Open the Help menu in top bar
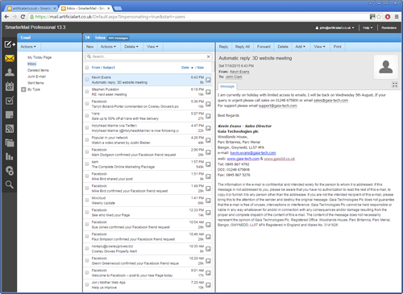The height and width of the screenshot is (294, 403). coord(368,27)
